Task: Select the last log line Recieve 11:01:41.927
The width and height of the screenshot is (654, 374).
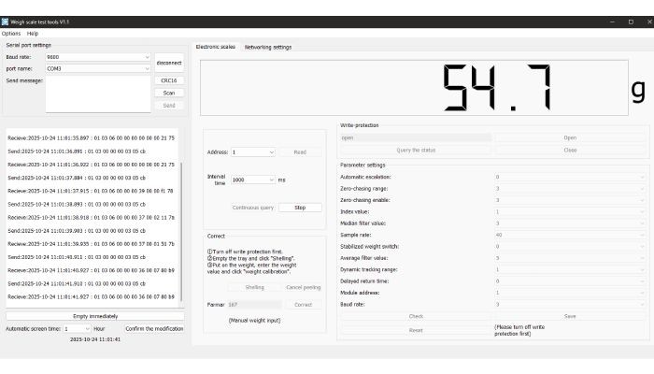Action: point(91,296)
